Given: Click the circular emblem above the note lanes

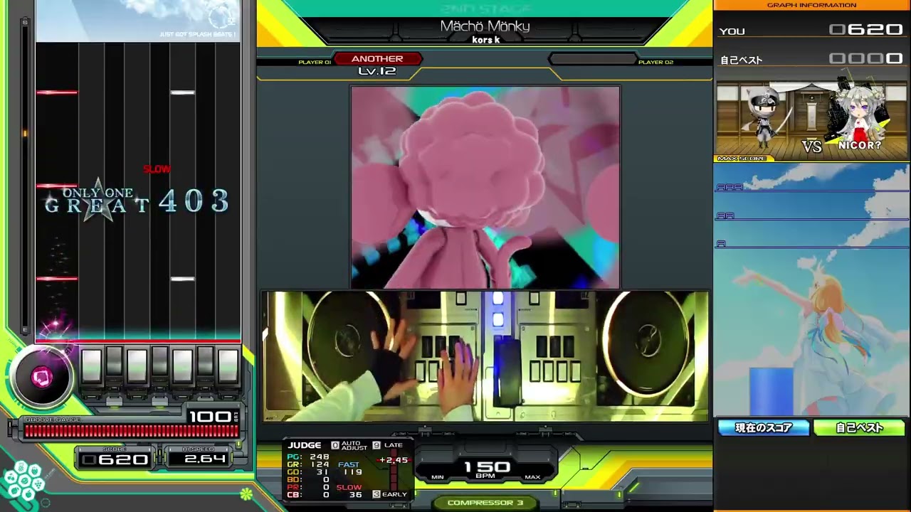Looking at the screenshot, I should (221, 16).
